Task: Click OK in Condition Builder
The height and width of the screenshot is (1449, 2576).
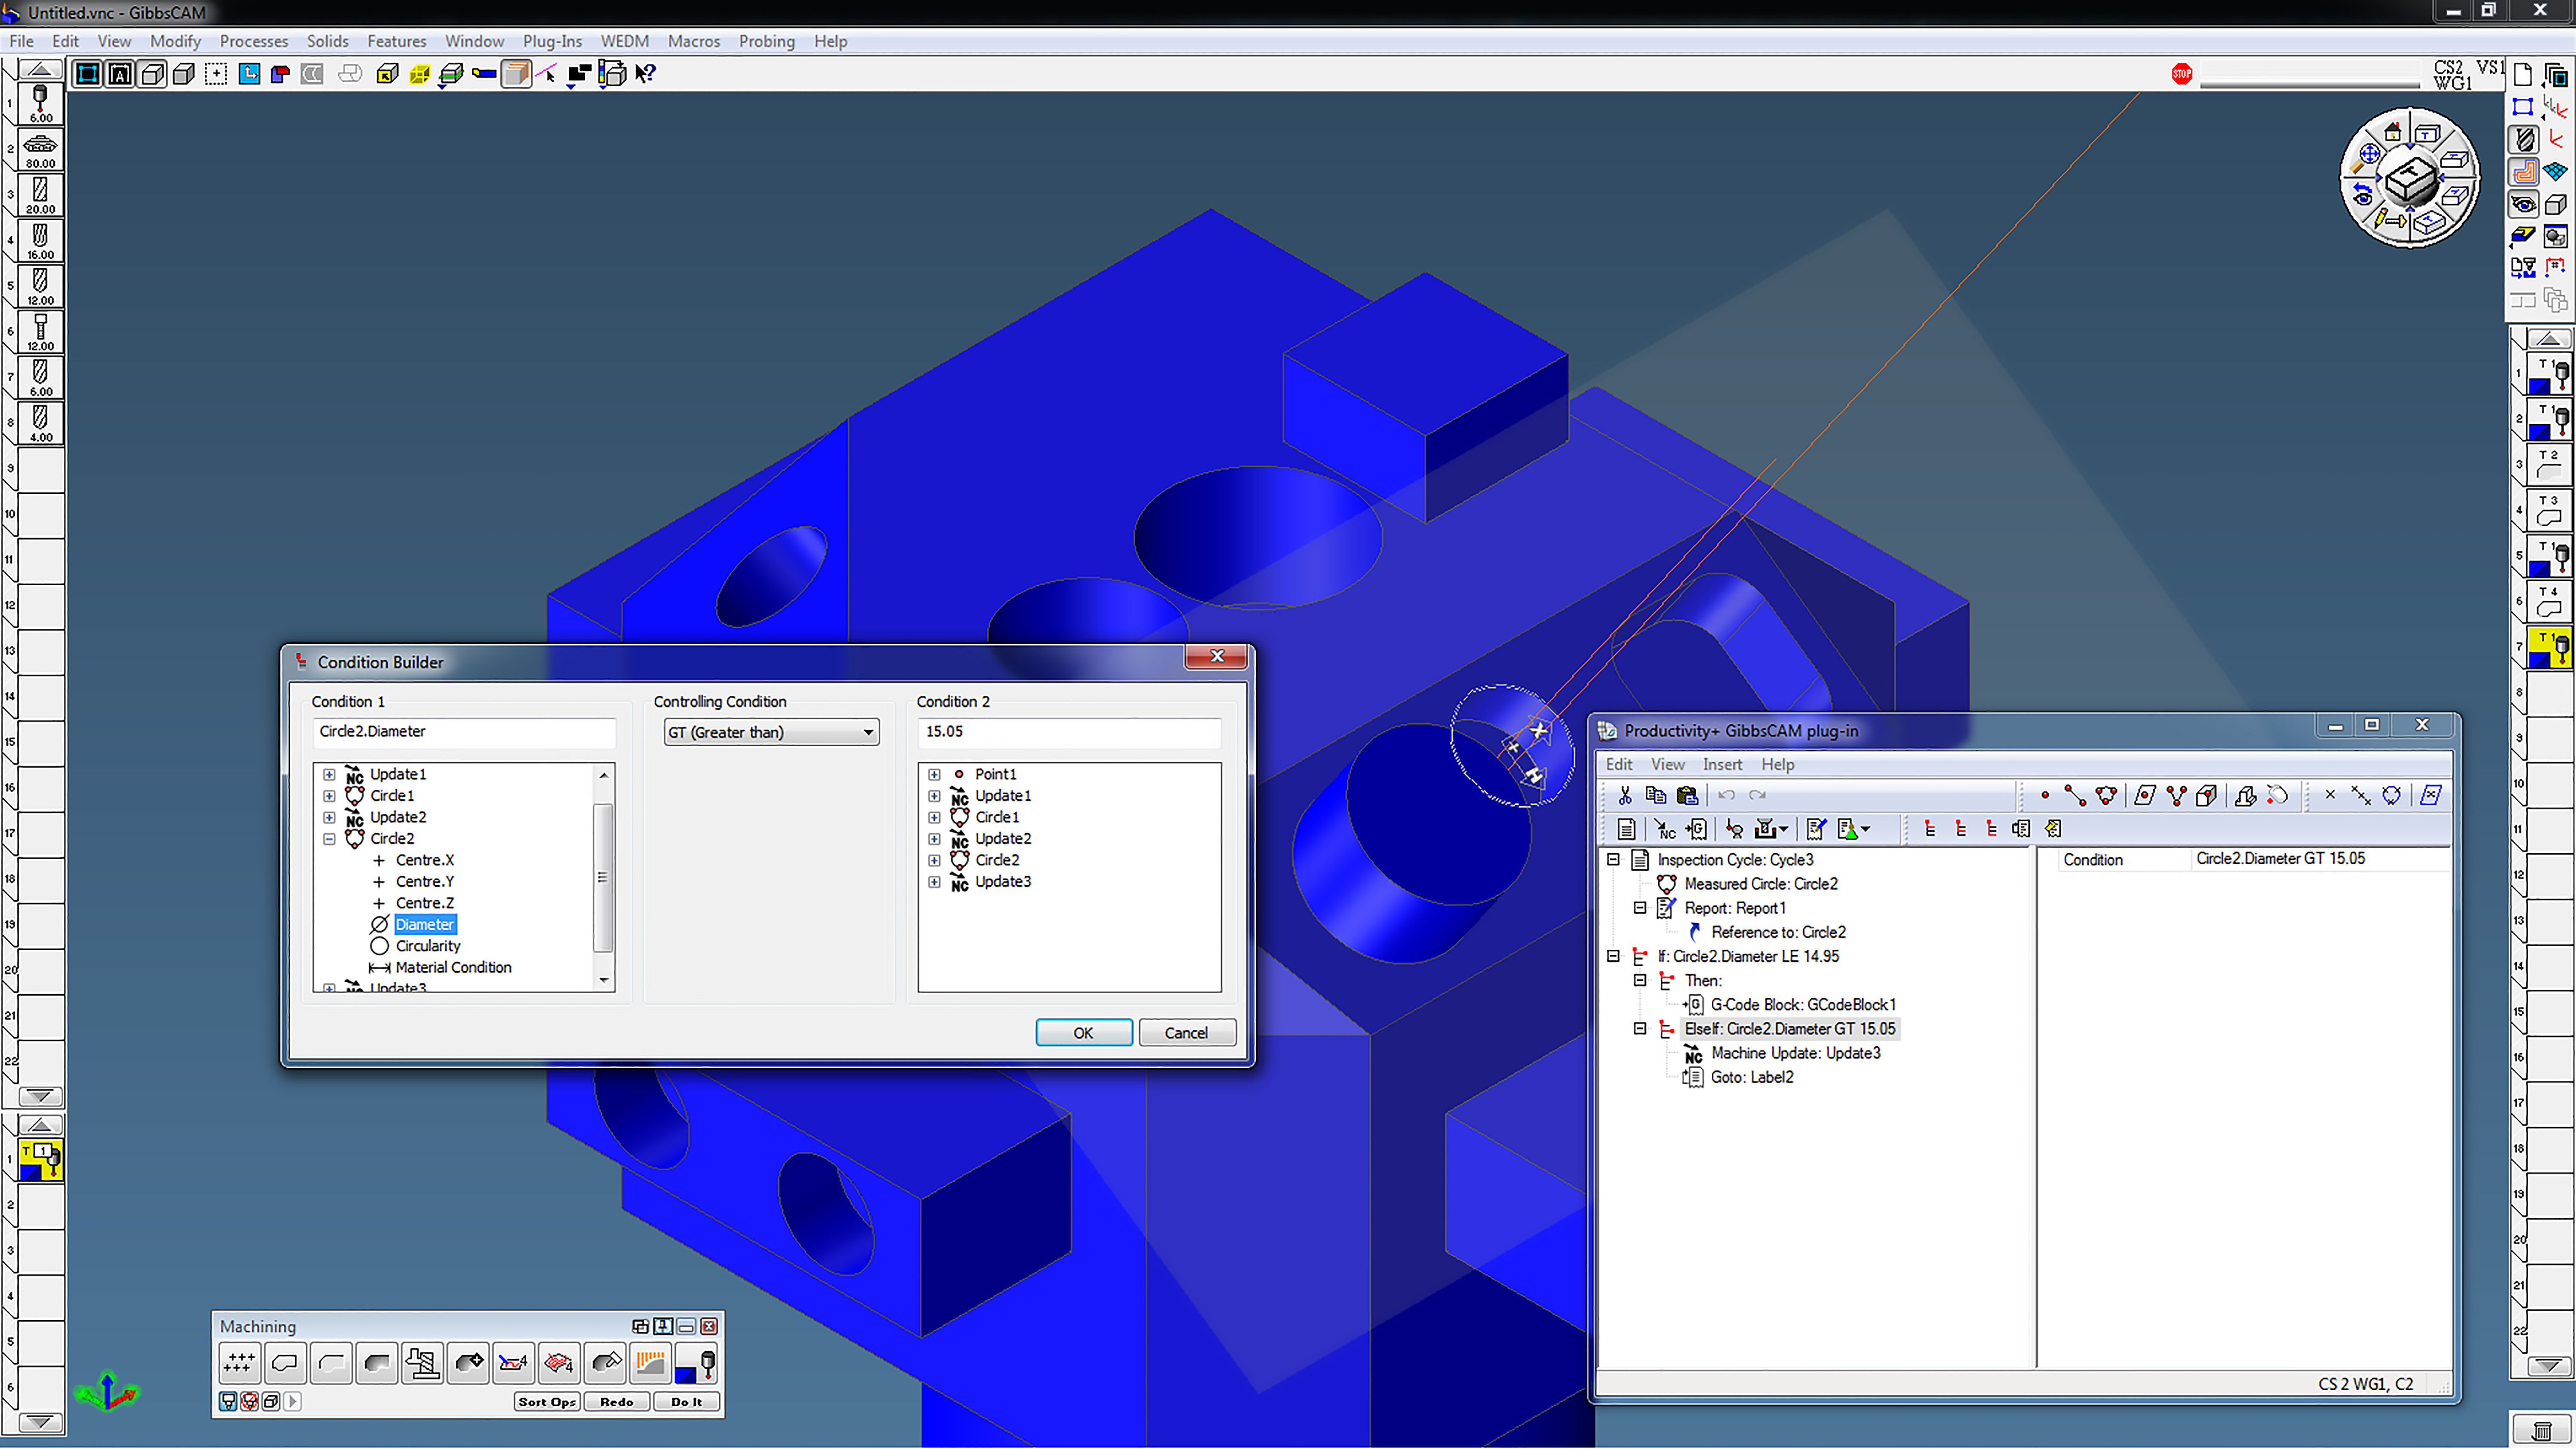Action: pos(1083,1033)
